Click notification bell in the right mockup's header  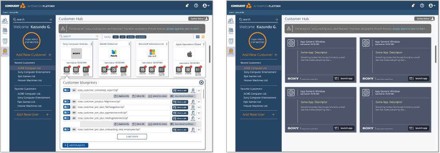pyautogui.click(x=413, y=6)
